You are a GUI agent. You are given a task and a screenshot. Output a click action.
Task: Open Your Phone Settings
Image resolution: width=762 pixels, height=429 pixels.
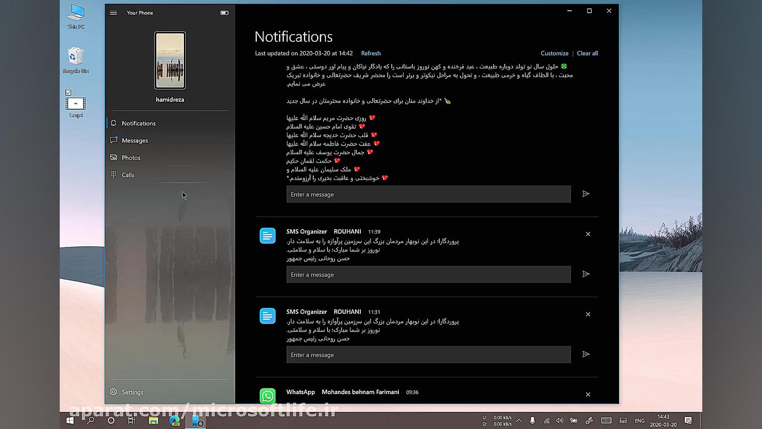[x=170, y=392]
